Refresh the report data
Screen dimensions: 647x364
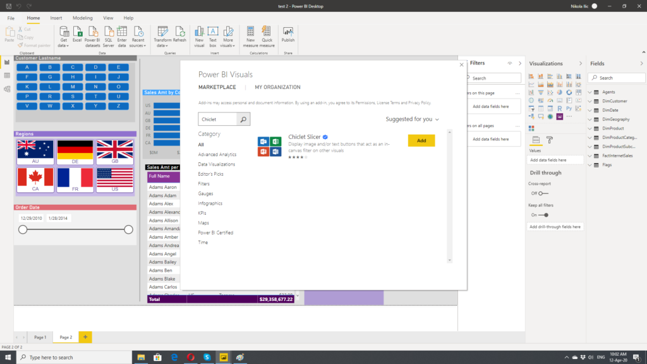coord(179,35)
